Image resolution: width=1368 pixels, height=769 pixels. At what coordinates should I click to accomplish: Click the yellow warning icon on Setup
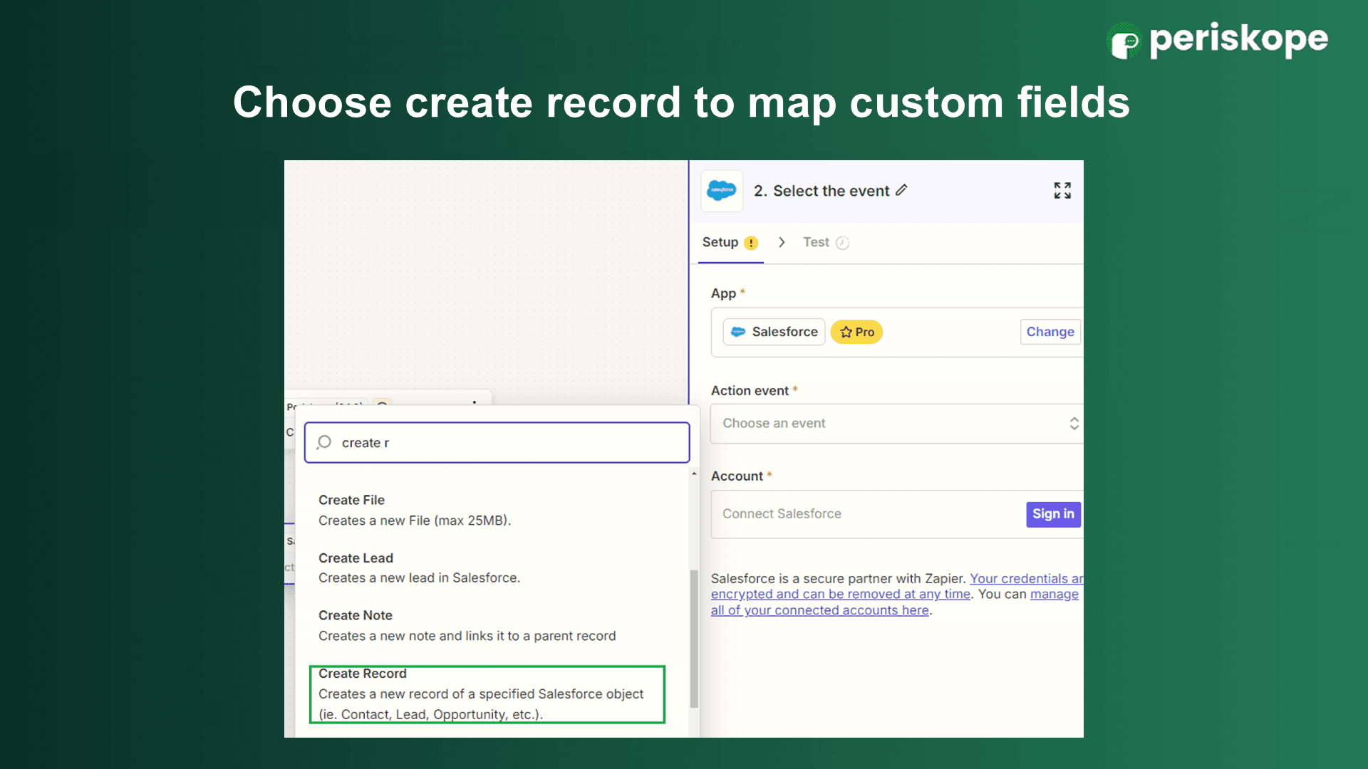(751, 243)
